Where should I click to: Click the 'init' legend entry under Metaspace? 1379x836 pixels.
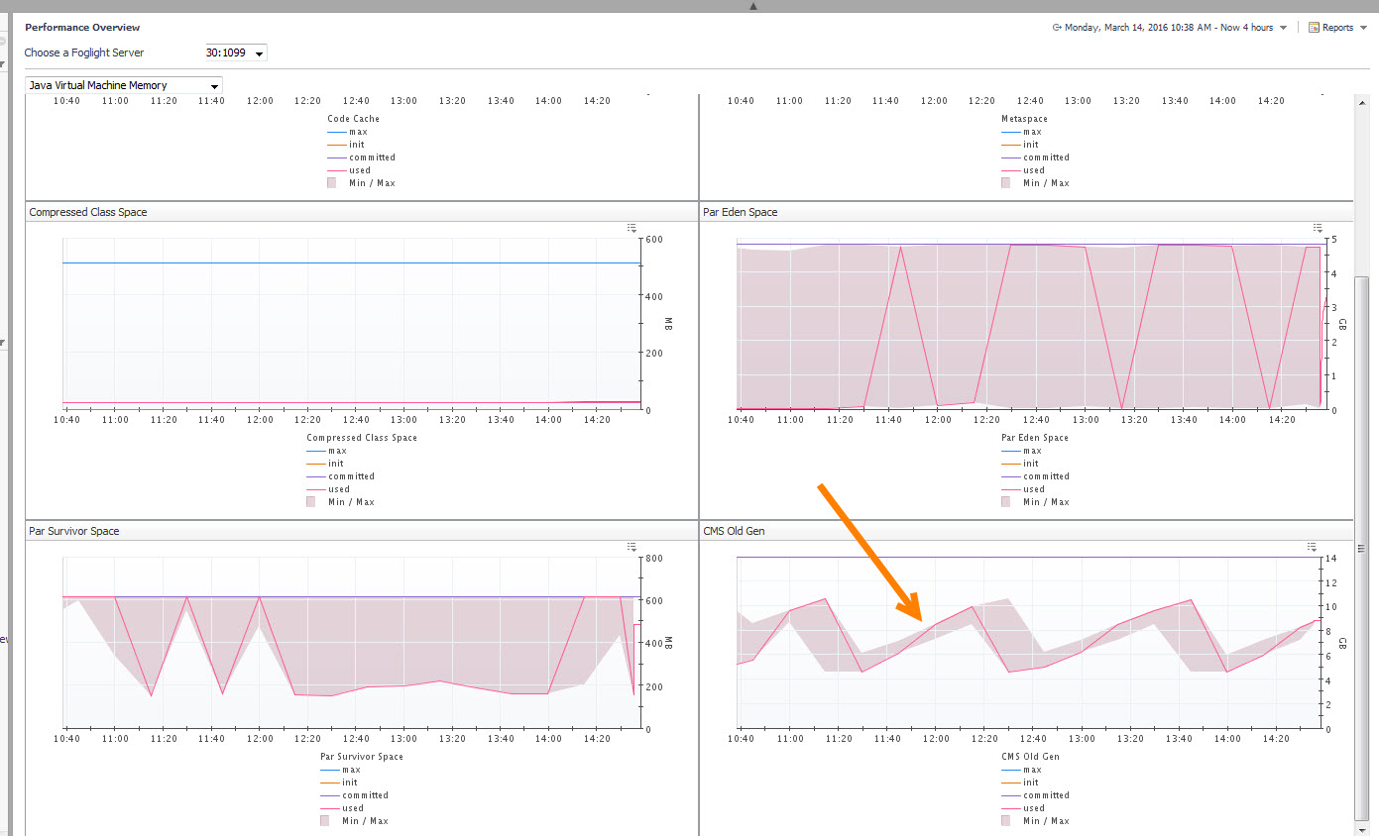pyautogui.click(x=1019, y=145)
